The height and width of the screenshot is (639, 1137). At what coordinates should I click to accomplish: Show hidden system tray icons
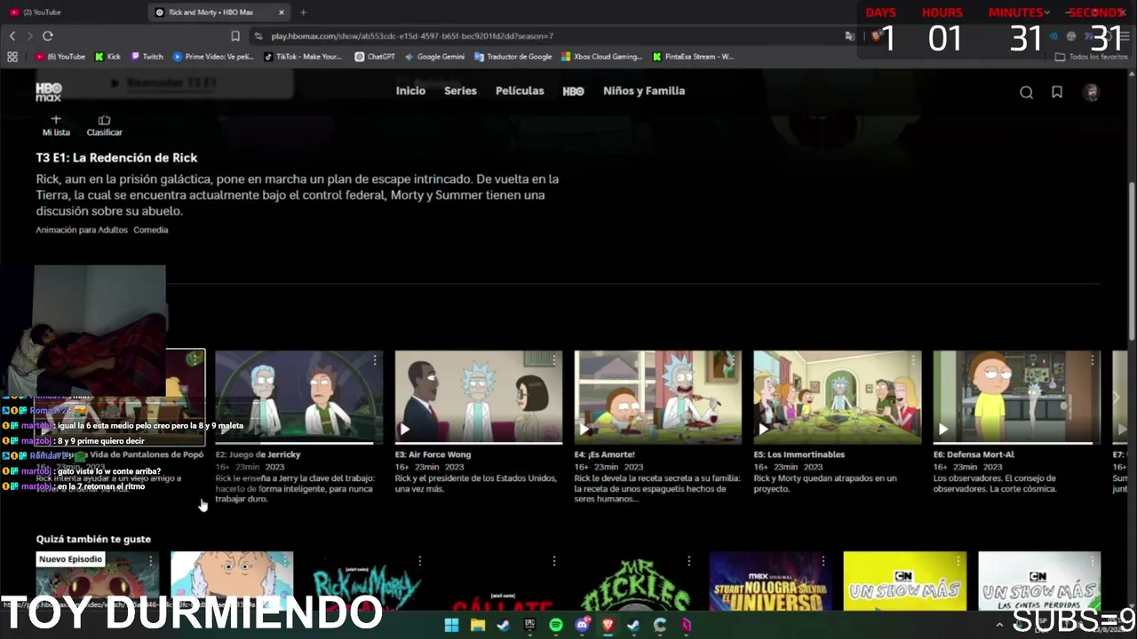[999, 625]
